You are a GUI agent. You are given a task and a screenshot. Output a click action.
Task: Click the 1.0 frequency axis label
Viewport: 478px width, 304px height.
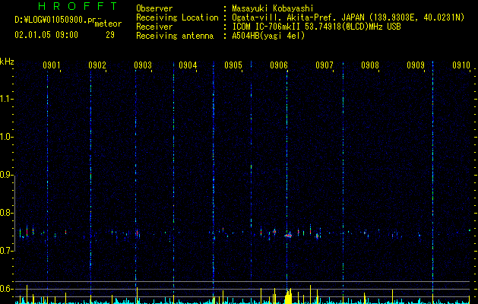tap(6, 137)
